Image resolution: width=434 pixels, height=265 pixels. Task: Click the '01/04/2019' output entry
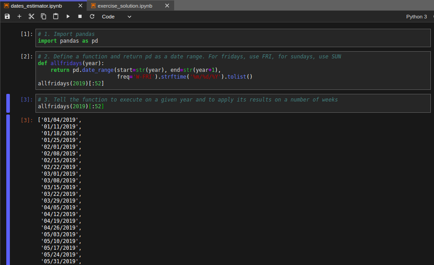click(60, 120)
